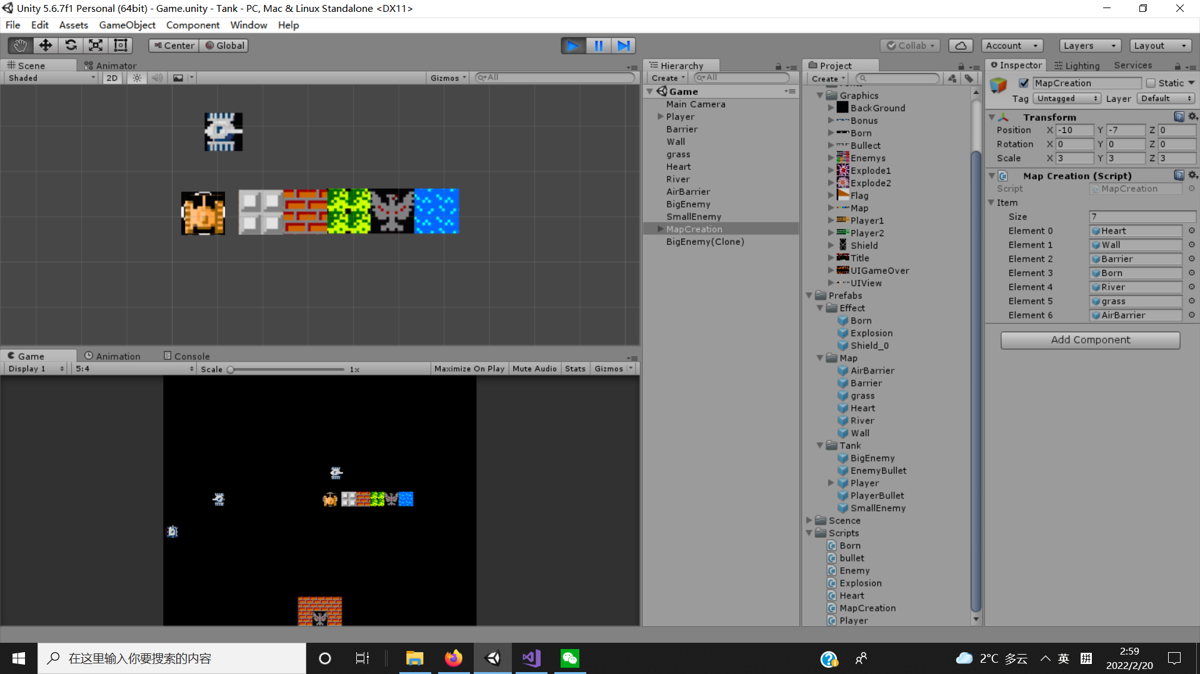The width and height of the screenshot is (1200, 674).
Task: Click the Hierarchy lock icon
Action: click(x=778, y=66)
